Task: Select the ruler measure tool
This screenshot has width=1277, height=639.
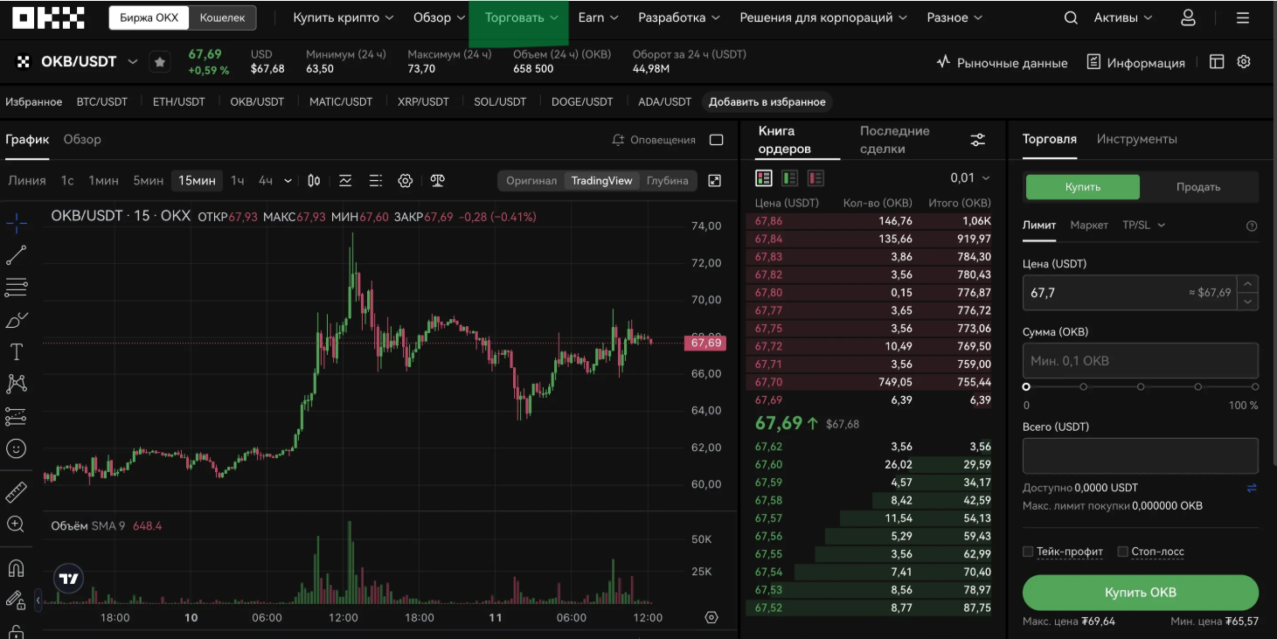Action: pyautogui.click(x=17, y=492)
